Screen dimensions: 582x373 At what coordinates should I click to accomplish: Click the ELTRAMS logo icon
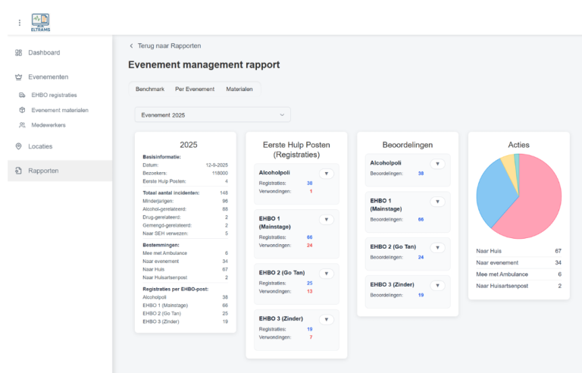[40, 21]
